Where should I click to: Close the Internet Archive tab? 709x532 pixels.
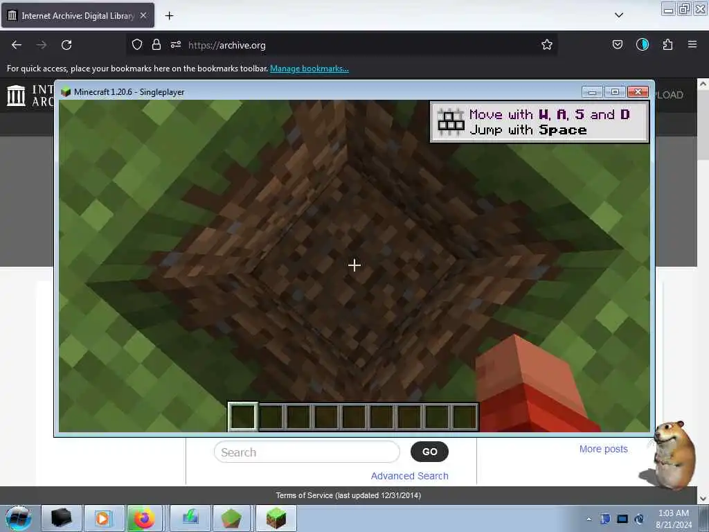point(143,15)
